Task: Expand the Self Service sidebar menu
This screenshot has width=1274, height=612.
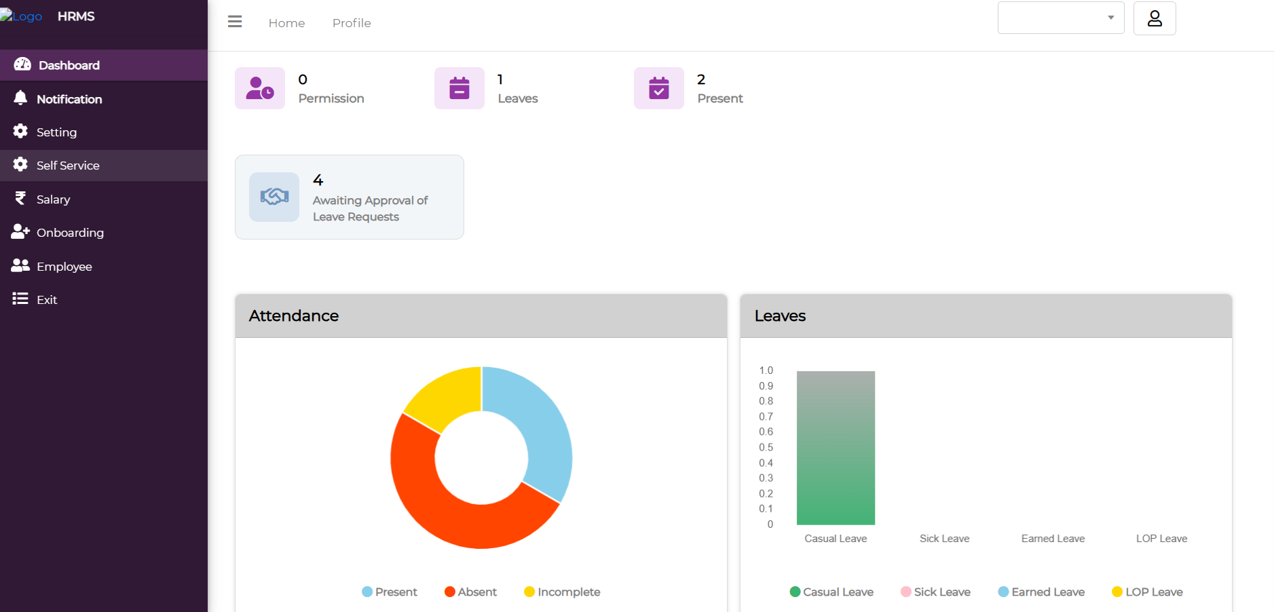Action: pos(68,166)
